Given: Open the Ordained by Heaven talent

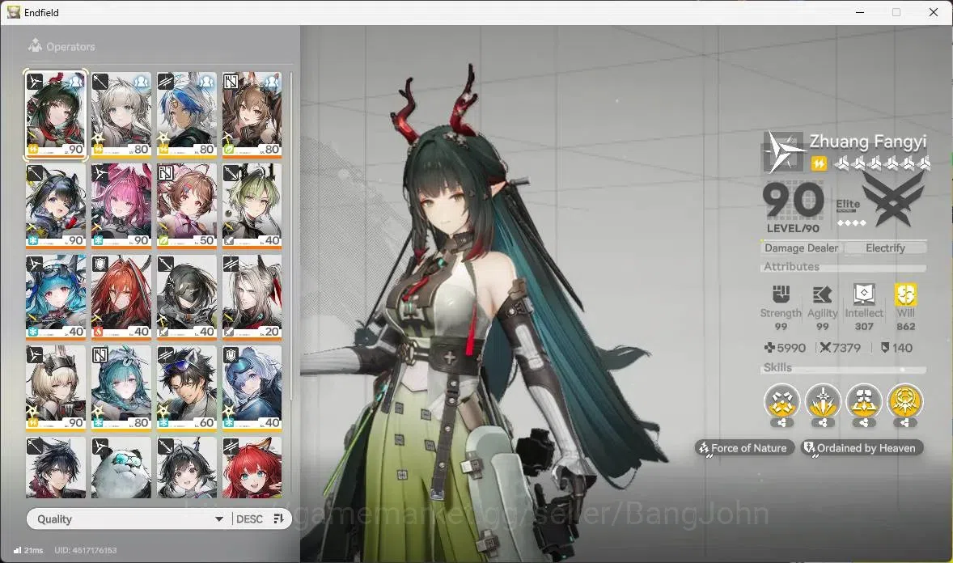Looking at the screenshot, I should 862,448.
